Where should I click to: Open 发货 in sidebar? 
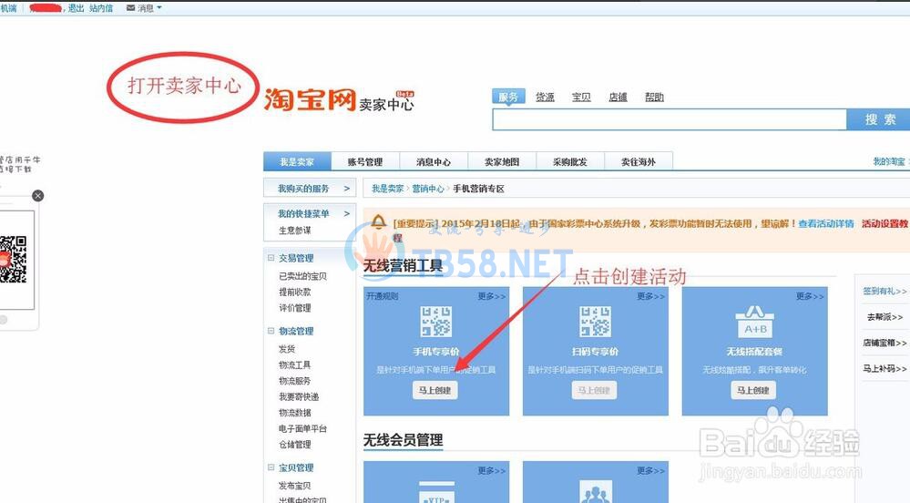tap(287, 348)
